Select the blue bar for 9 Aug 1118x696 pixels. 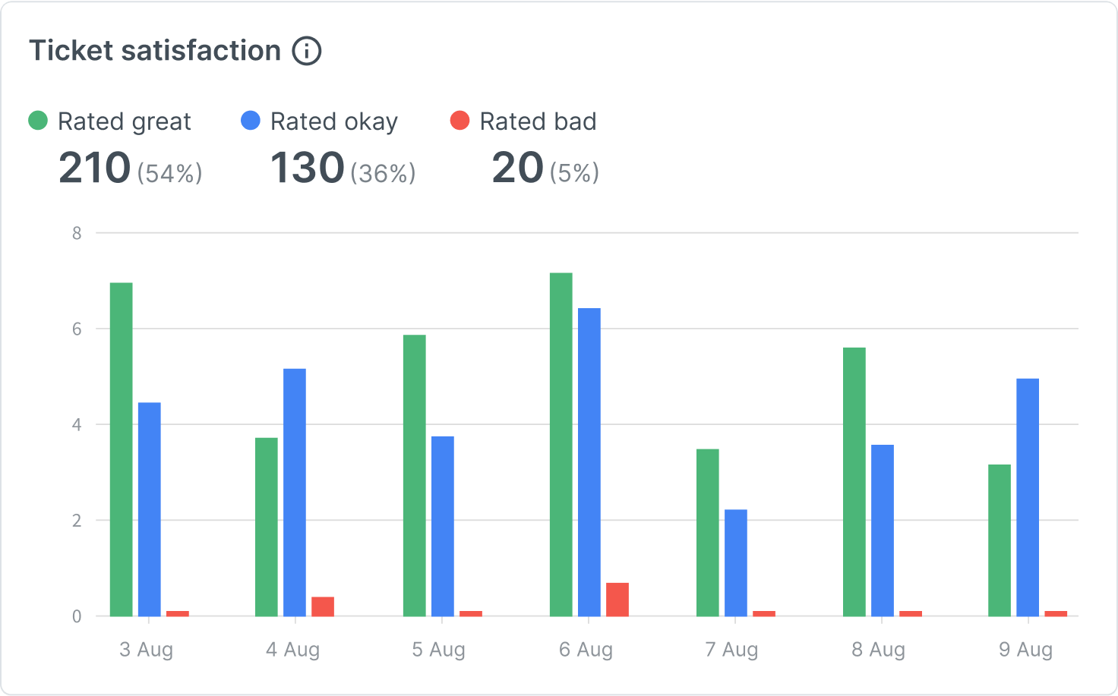(1028, 497)
